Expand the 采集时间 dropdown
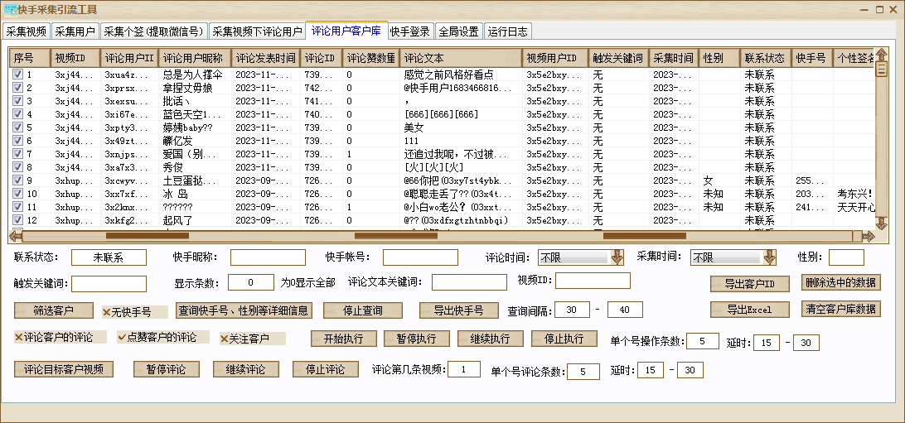This screenshot has height=423, width=905. [x=768, y=257]
